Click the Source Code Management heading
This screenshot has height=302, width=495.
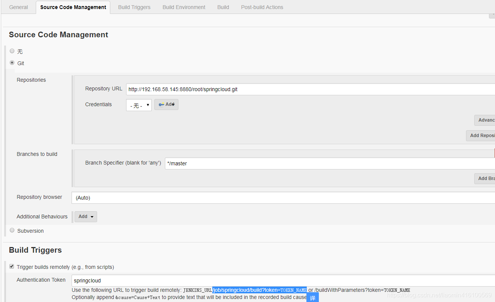tap(58, 35)
